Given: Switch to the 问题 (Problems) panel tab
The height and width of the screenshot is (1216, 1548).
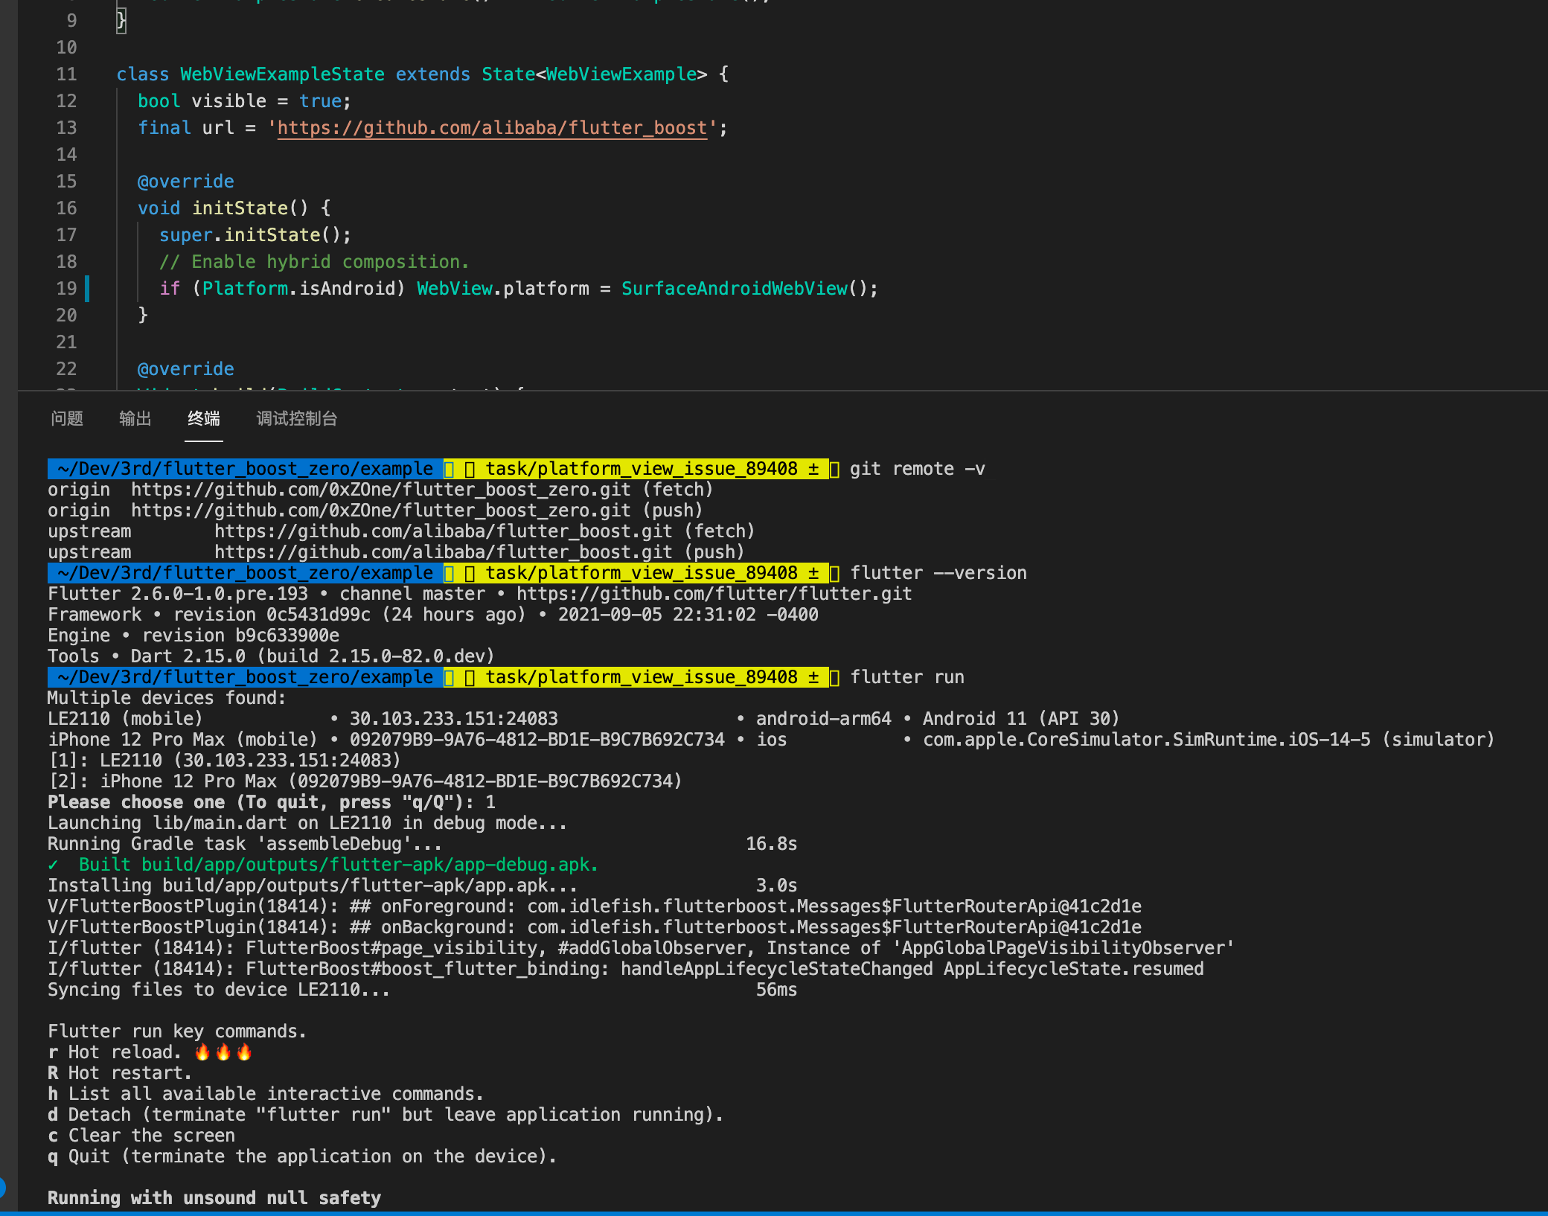Looking at the screenshot, I should click(66, 418).
